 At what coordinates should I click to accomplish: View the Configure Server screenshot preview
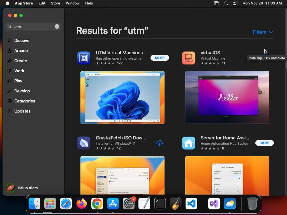(x=227, y=176)
